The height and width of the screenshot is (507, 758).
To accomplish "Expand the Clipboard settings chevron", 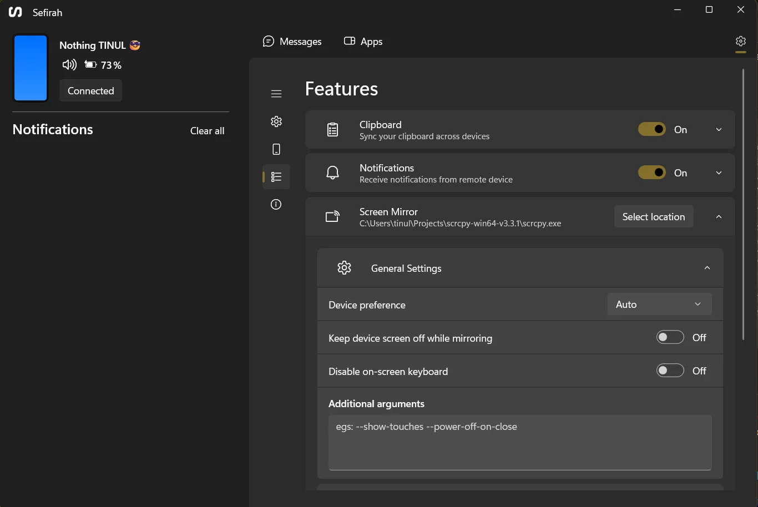I will pos(719,129).
